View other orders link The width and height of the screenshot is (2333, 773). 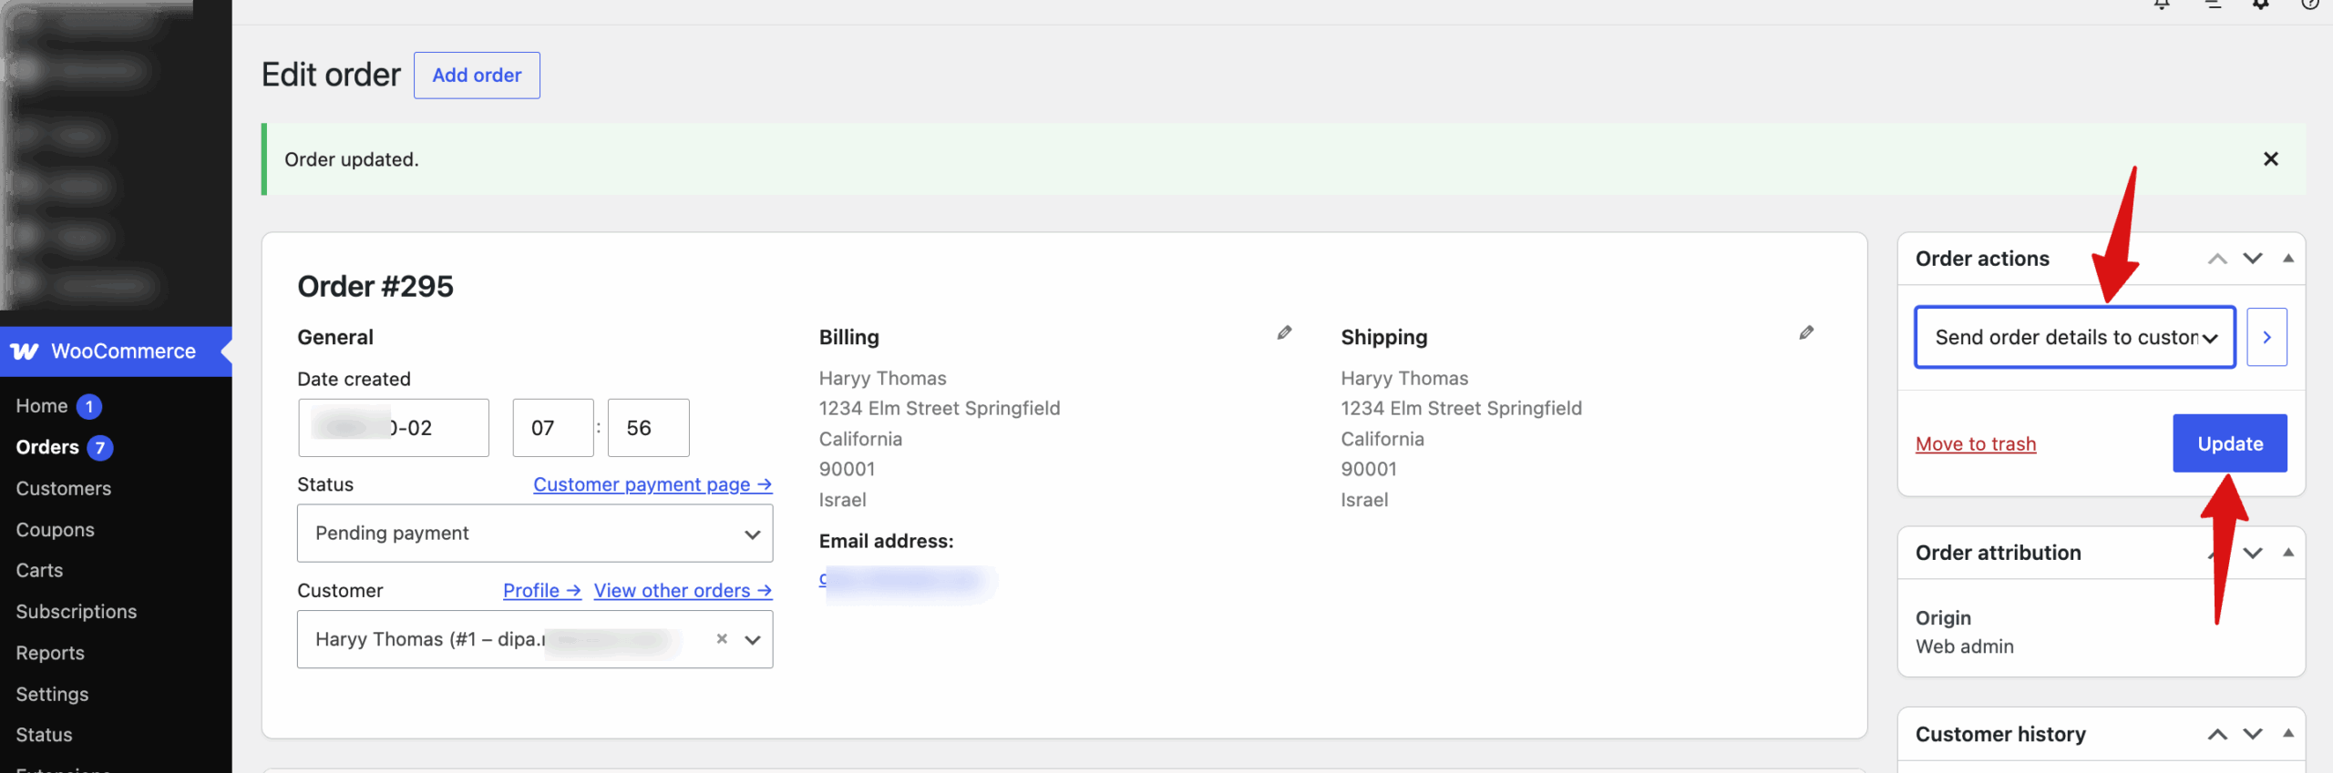(x=683, y=591)
